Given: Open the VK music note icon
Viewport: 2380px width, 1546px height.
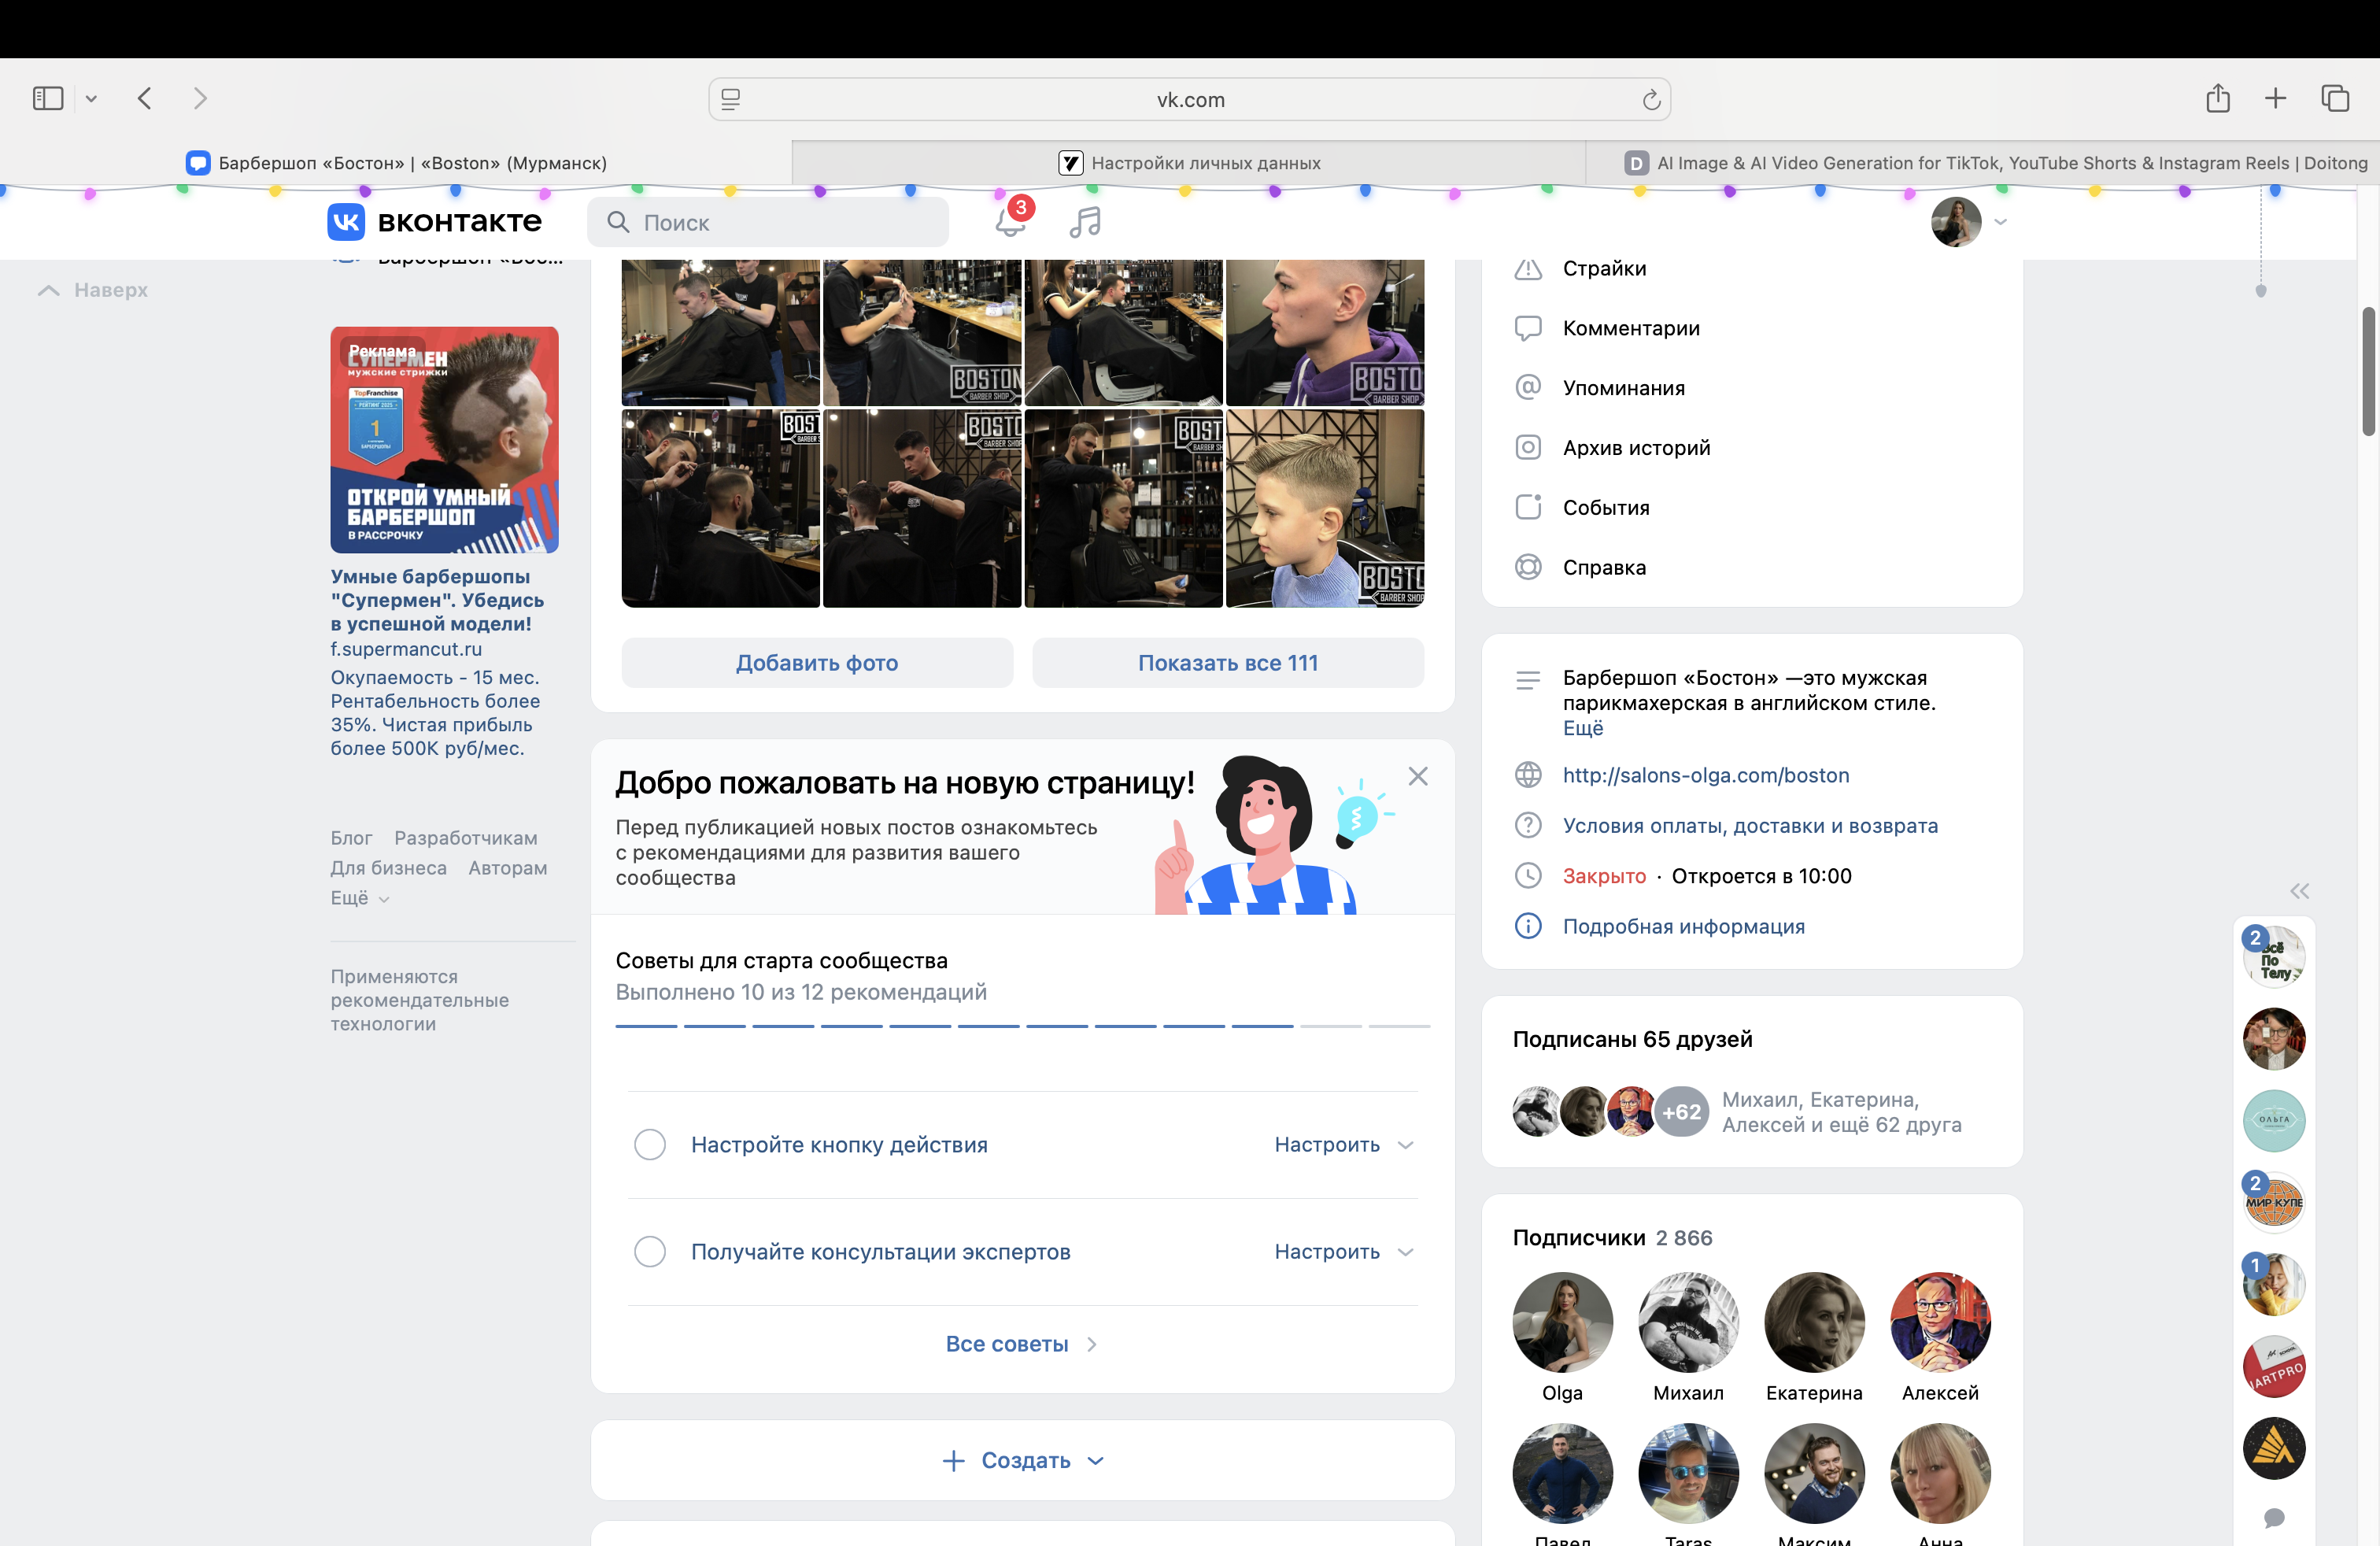Looking at the screenshot, I should coord(1085,222).
